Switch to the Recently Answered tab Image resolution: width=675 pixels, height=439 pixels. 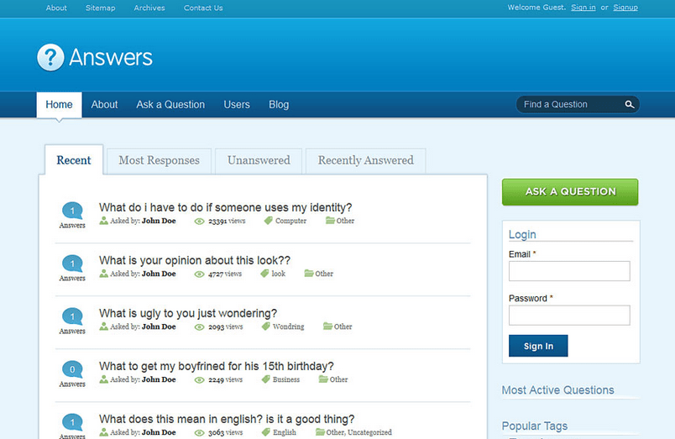point(366,160)
